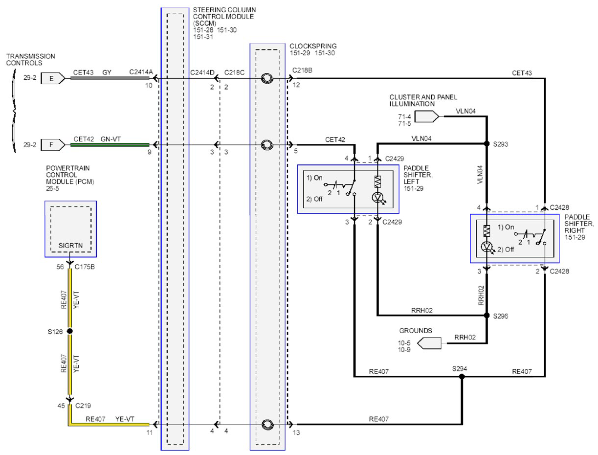Select the PCM SIGRTN module box
598x455 pixels.
click(x=70, y=229)
